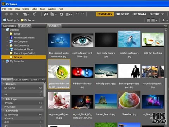
Task: Switch to OUTPUT workspace
Action: tap(155, 14)
